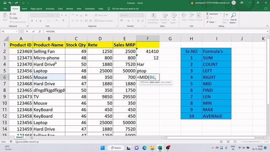
Task: Click the 'FIND' cell in Formula's list
Action: 216,90
